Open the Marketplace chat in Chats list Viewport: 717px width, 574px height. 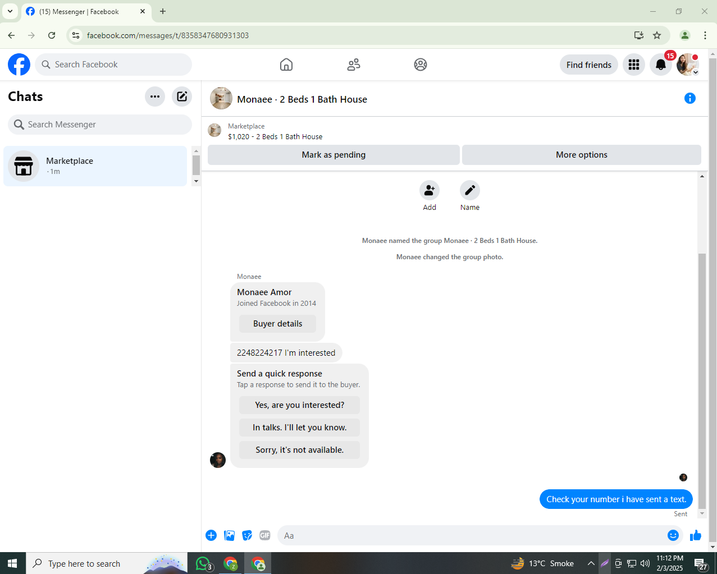pyautogui.click(x=95, y=166)
